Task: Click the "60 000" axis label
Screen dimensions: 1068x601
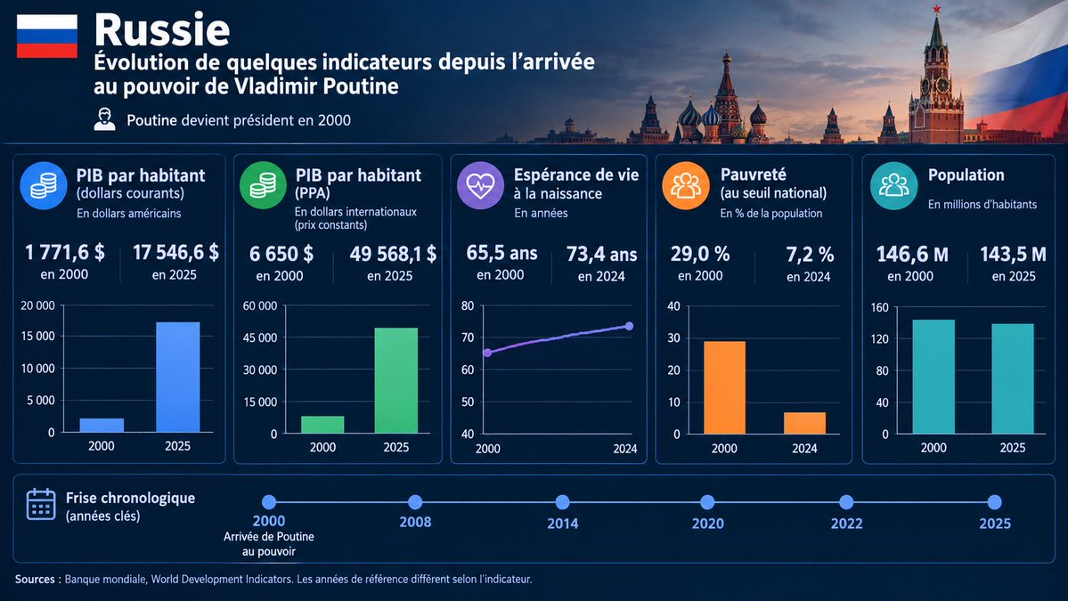Action: [x=260, y=305]
